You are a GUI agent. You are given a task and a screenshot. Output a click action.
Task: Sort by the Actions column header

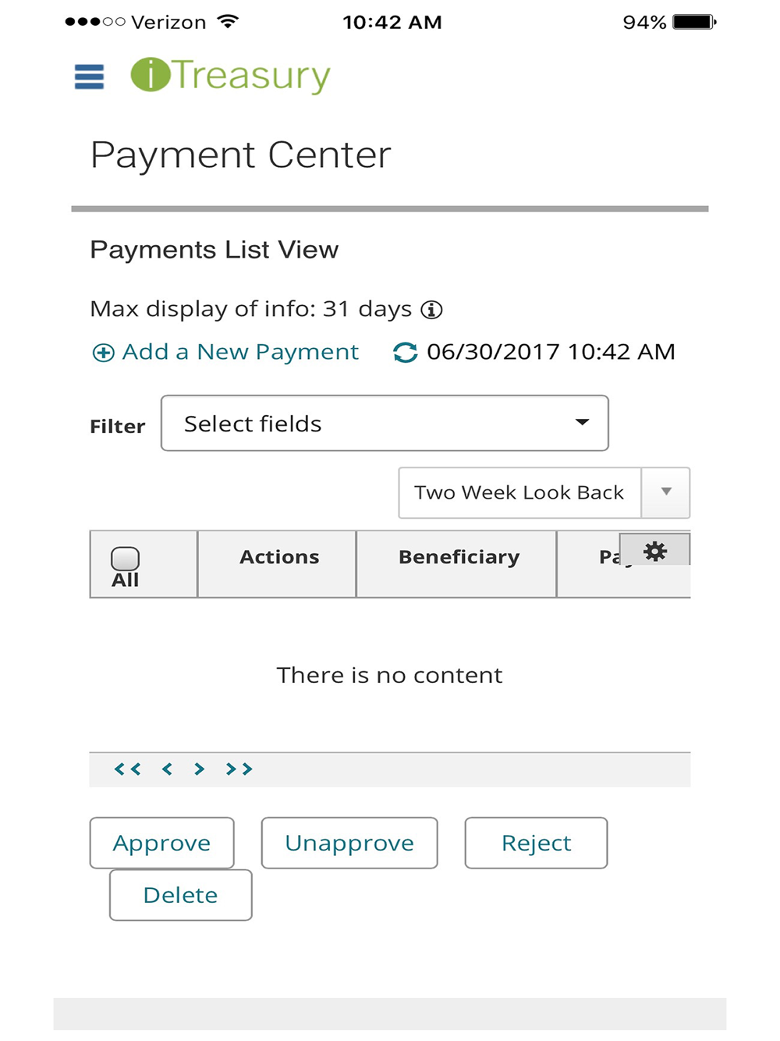pyautogui.click(x=279, y=557)
